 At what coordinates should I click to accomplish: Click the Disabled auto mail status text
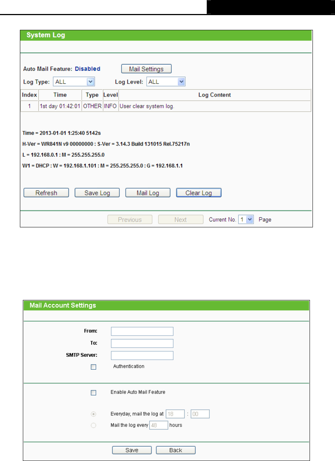coord(88,69)
